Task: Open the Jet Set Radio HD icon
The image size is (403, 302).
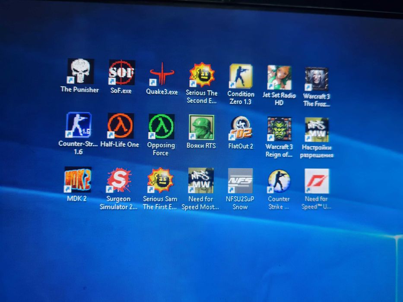Action: click(x=279, y=77)
